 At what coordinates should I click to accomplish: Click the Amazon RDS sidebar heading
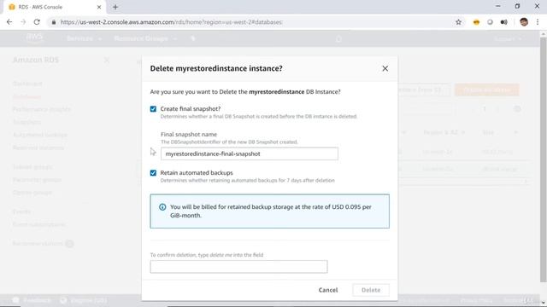tap(36, 60)
